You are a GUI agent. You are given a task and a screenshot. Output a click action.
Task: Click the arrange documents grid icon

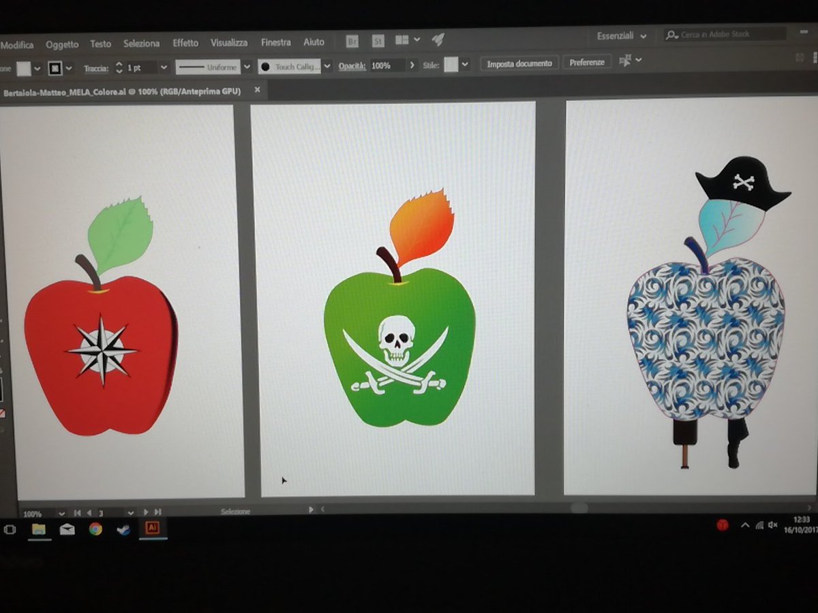[402, 40]
